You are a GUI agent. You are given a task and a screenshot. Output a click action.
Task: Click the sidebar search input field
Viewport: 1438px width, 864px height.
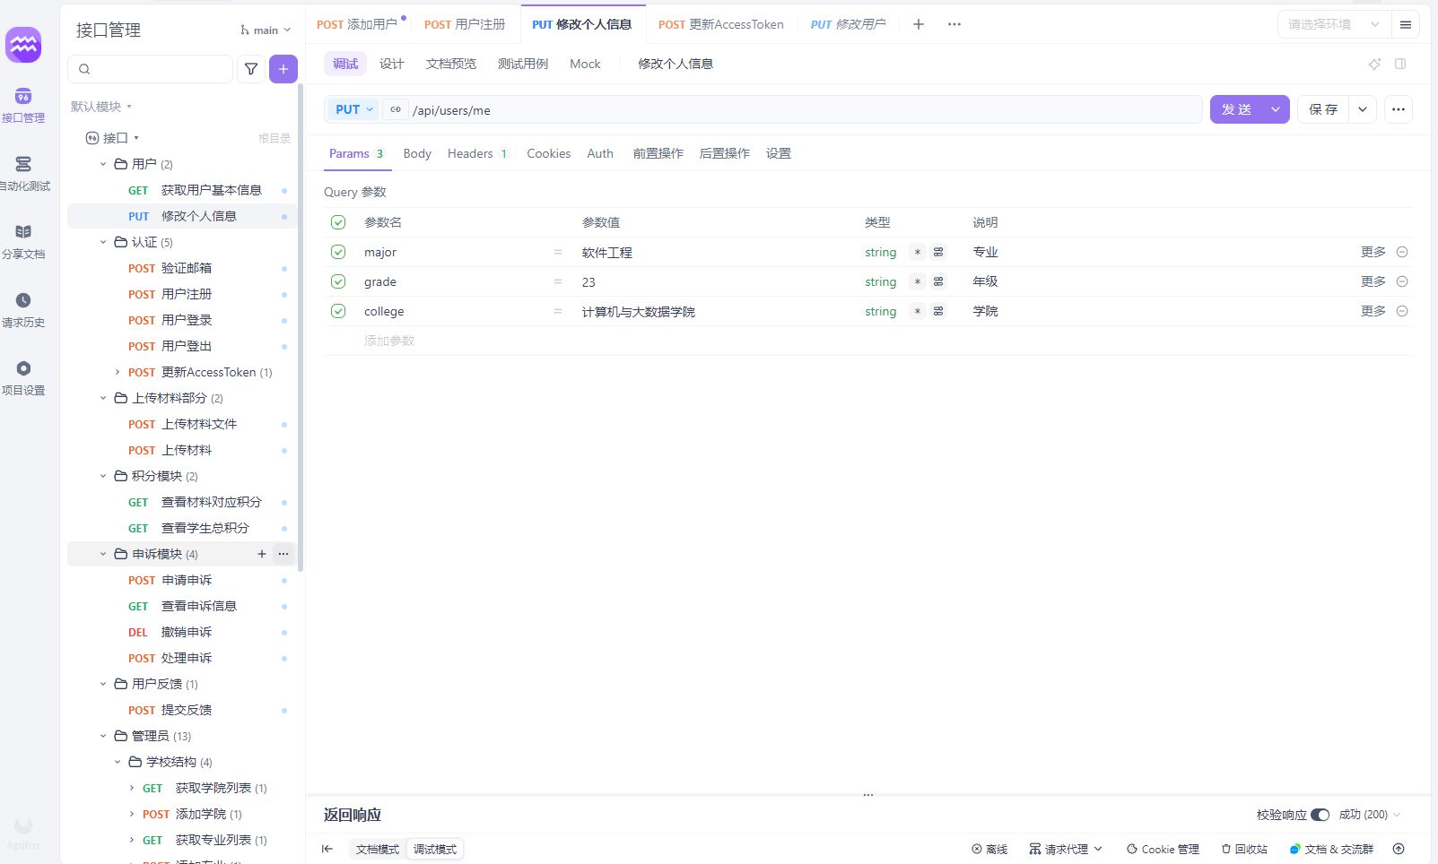click(151, 69)
